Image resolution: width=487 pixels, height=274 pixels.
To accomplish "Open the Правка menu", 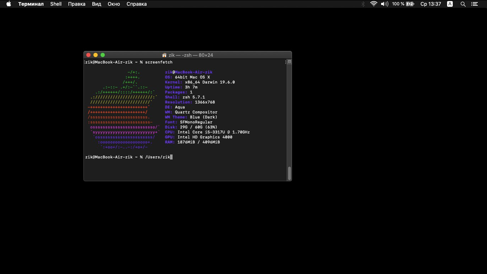I will click(77, 4).
